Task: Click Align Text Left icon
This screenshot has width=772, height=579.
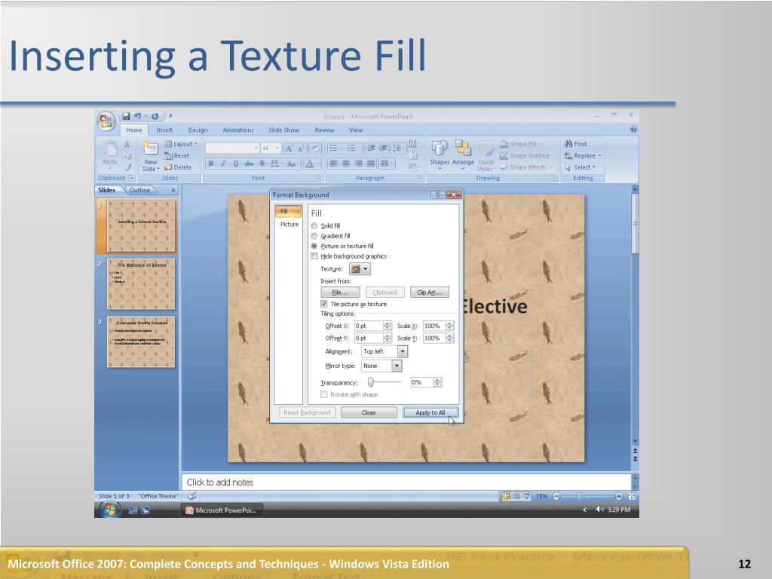Action: [x=334, y=164]
